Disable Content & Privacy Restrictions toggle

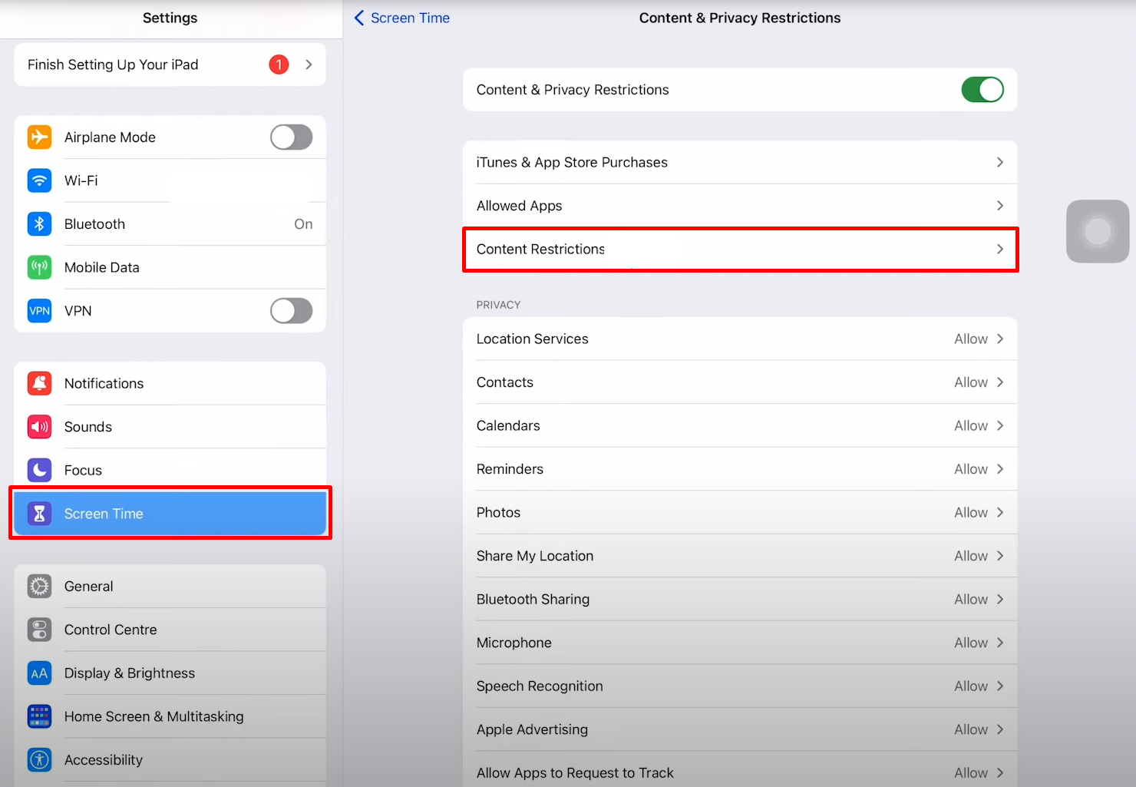(982, 90)
